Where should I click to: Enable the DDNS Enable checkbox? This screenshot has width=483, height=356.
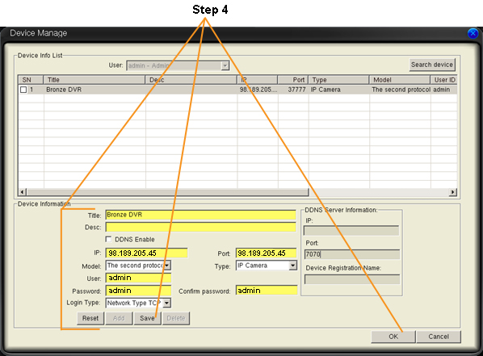[108, 239]
